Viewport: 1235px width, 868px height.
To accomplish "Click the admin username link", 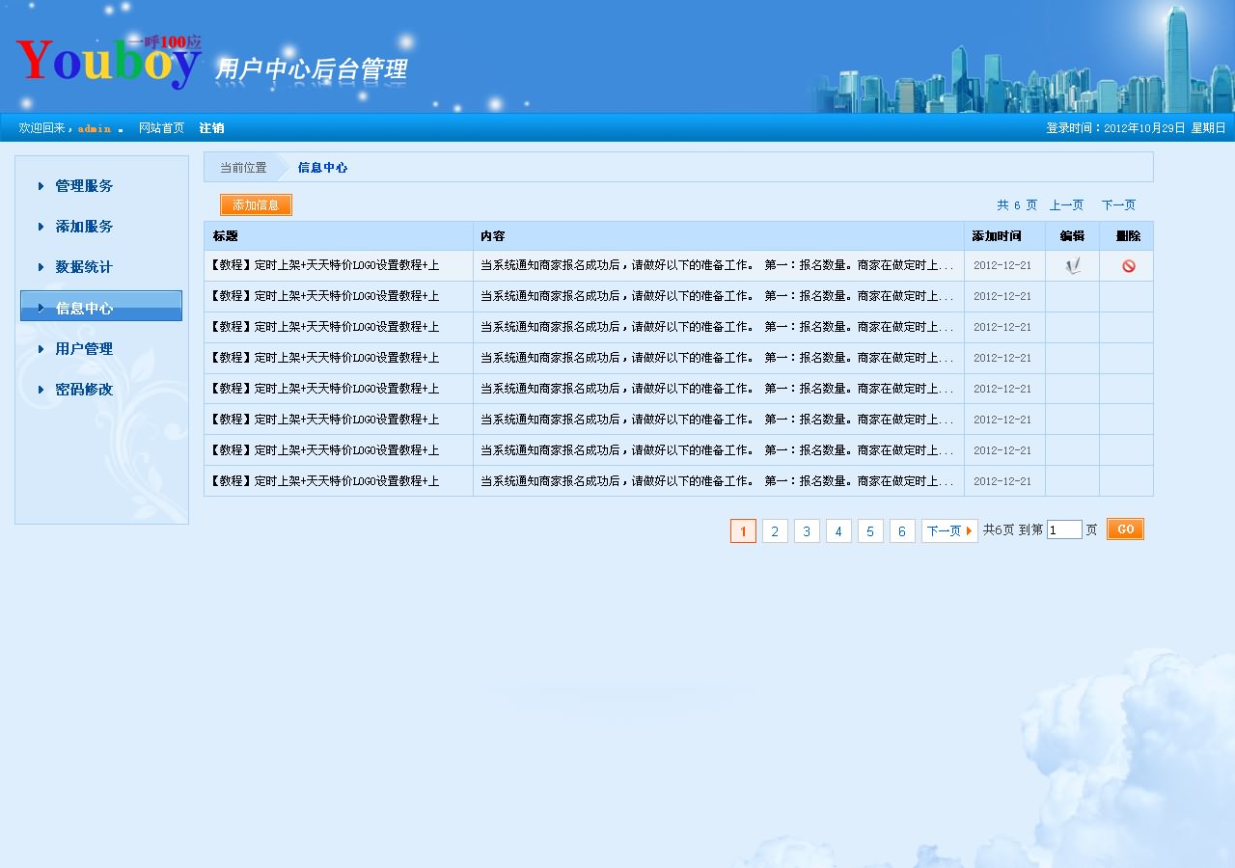I will point(95,129).
